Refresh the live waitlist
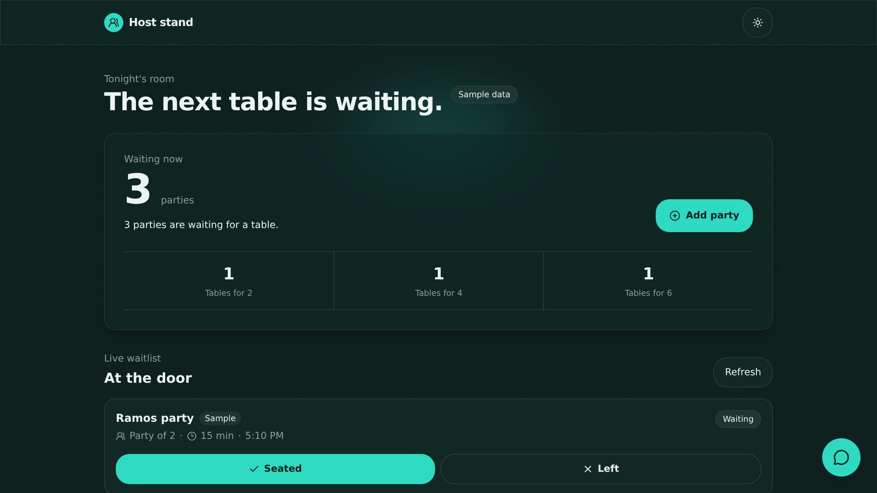The height and width of the screenshot is (493, 877). [743, 372]
